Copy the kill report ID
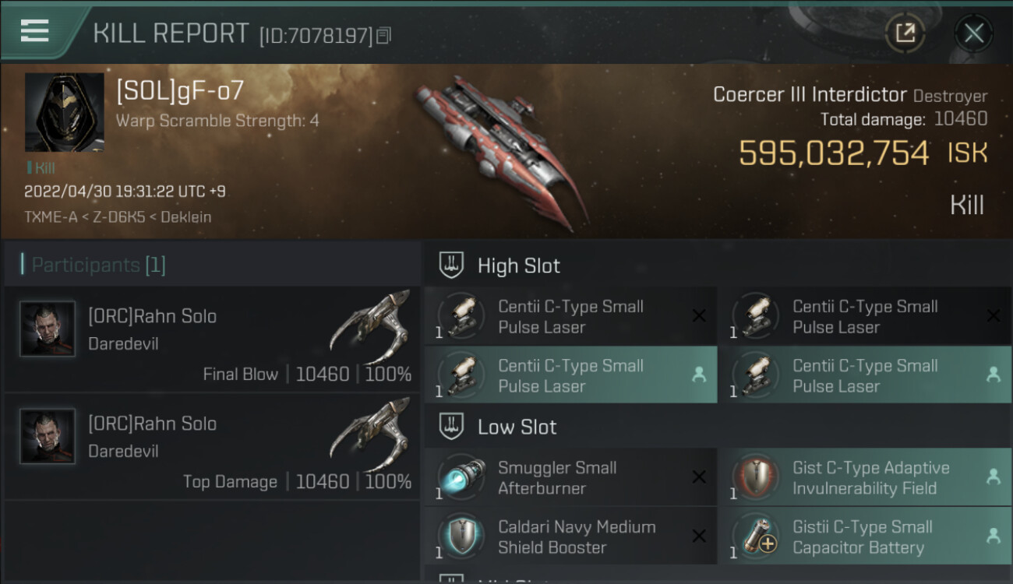 coord(383,35)
